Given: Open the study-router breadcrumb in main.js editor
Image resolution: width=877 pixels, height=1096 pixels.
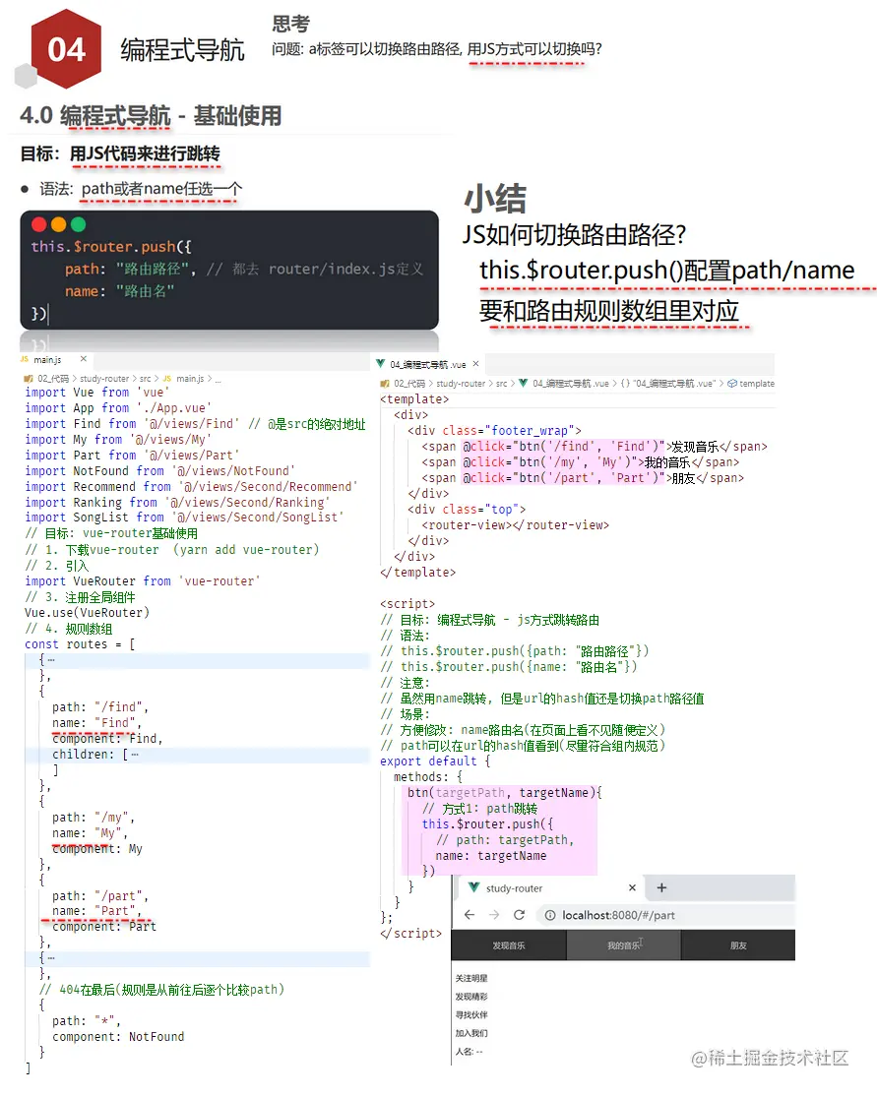Looking at the screenshot, I should coord(104,378).
